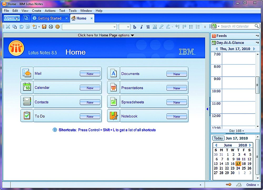Click New button beside Spreadsheets
Image resolution: width=263 pixels, height=190 pixels.
[x=177, y=102]
